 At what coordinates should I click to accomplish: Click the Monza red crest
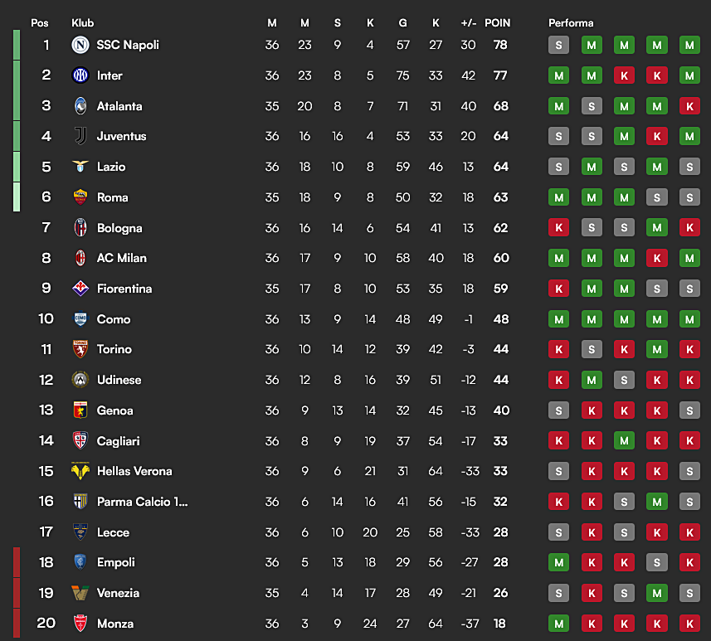click(x=80, y=624)
